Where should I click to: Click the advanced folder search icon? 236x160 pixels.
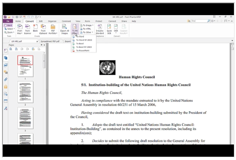(x=189, y=21)
